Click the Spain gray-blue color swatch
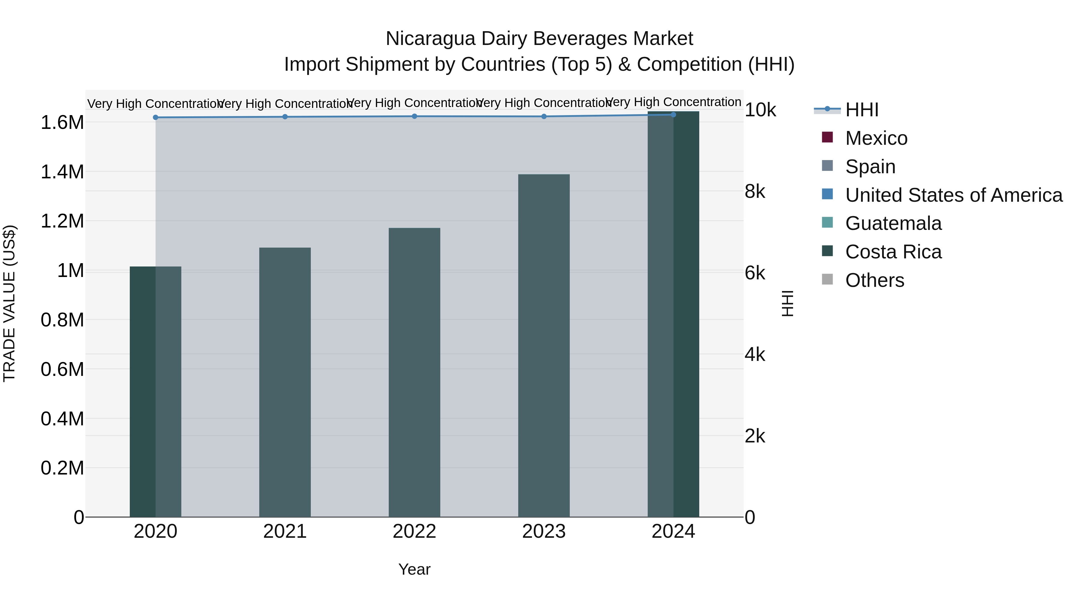 pos(827,165)
